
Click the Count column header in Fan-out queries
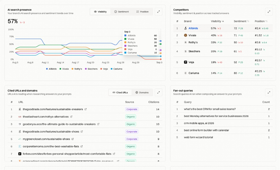(x=266, y=102)
